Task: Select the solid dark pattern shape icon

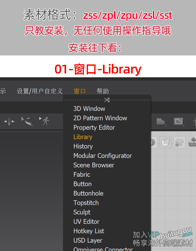Action: pyautogui.click(x=161, y=122)
